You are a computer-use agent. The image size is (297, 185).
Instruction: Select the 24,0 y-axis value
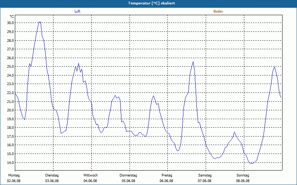click(11, 75)
